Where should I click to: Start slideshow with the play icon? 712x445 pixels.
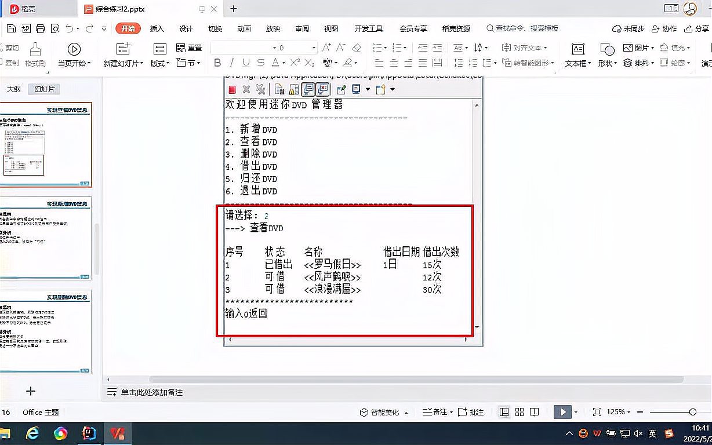561,411
